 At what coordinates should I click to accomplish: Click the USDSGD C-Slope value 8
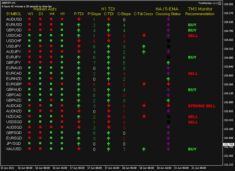pos(124,122)
